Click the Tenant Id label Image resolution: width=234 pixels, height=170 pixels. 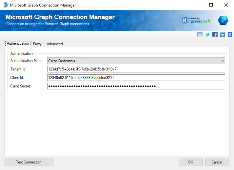click(18, 69)
